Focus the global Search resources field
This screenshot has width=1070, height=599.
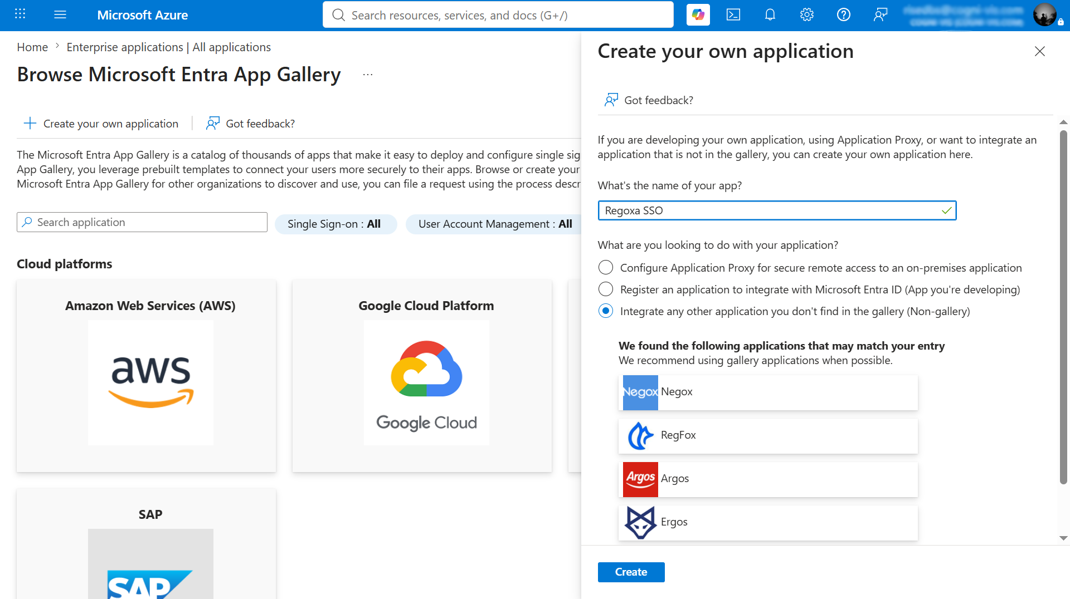(498, 15)
